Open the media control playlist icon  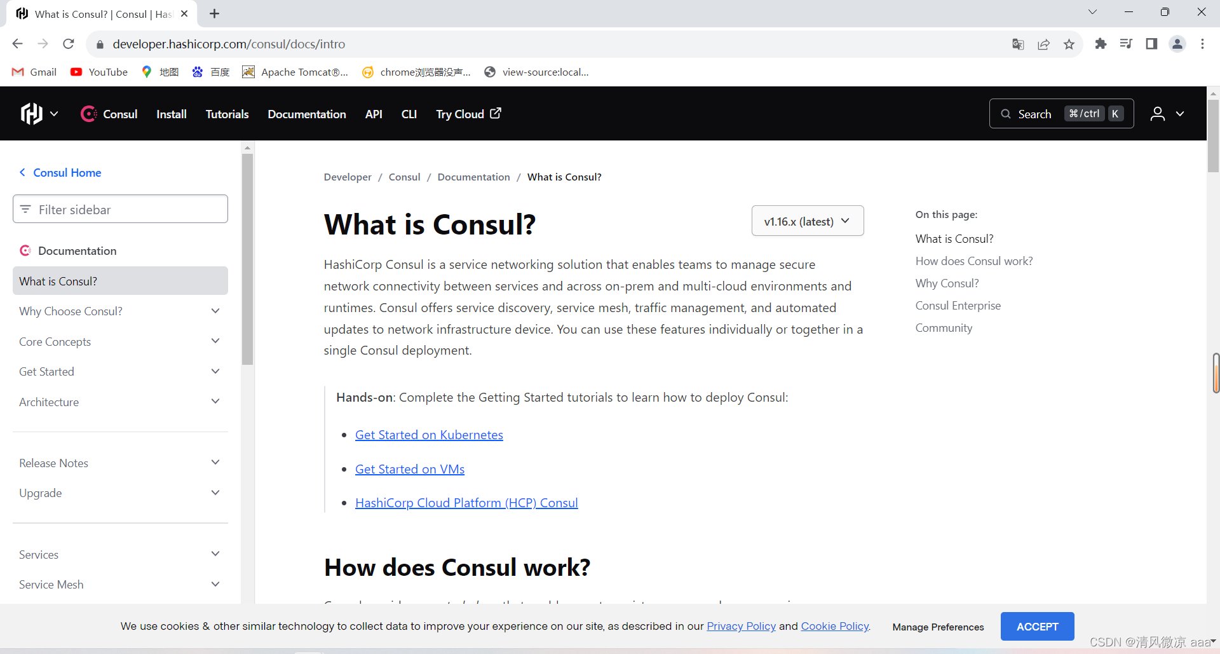tap(1126, 44)
